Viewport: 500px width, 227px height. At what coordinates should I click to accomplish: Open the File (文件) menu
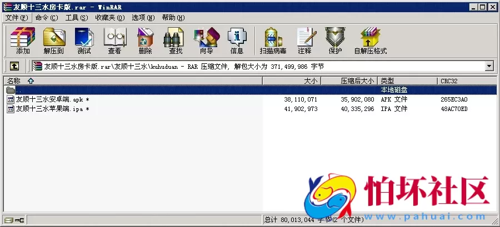pos(17,18)
